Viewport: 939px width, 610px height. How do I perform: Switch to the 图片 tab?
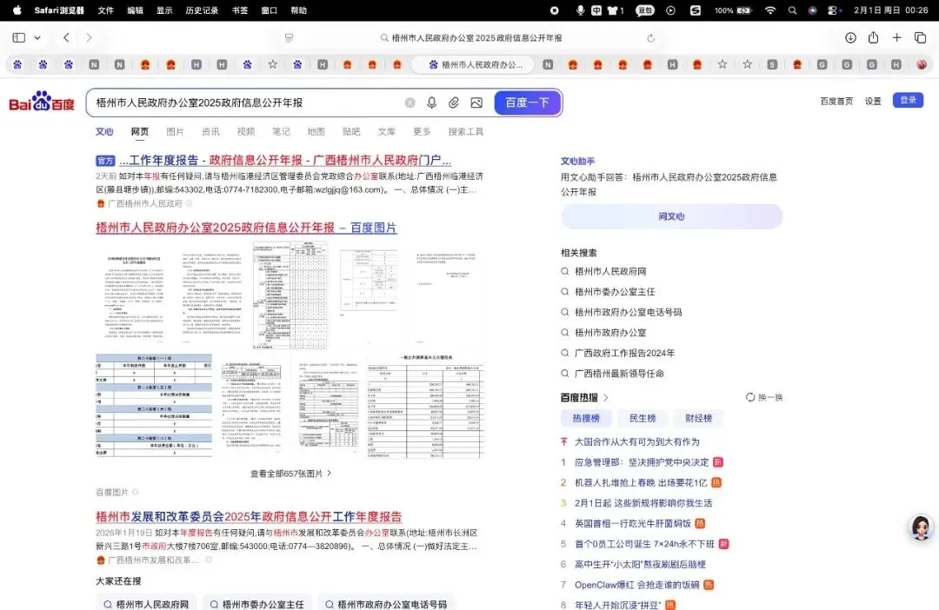tap(175, 132)
